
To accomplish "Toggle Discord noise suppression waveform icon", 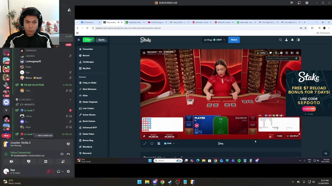I will tap(62, 154).
